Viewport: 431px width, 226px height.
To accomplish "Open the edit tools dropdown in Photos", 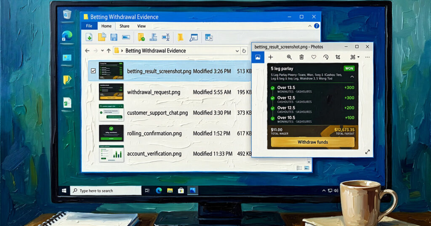I will point(359,57).
